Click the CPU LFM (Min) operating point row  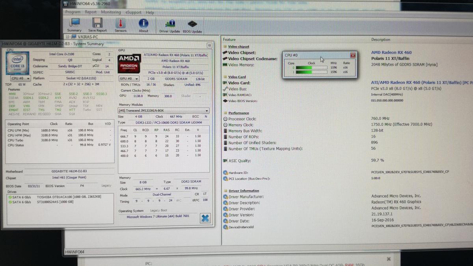[x=59, y=130]
